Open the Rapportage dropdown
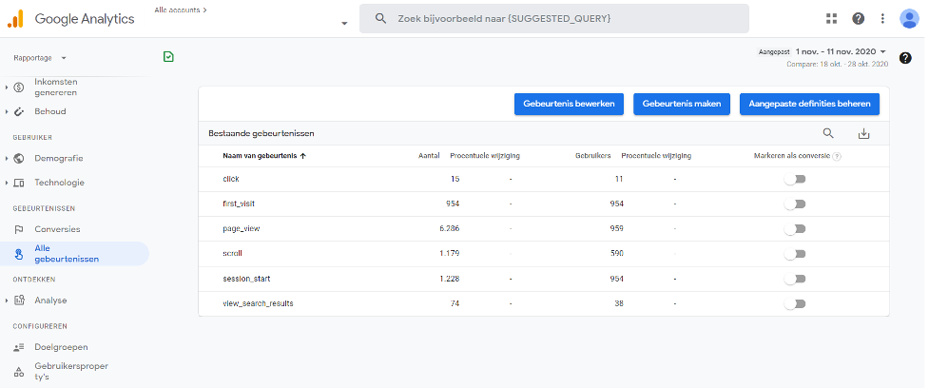 pos(40,58)
